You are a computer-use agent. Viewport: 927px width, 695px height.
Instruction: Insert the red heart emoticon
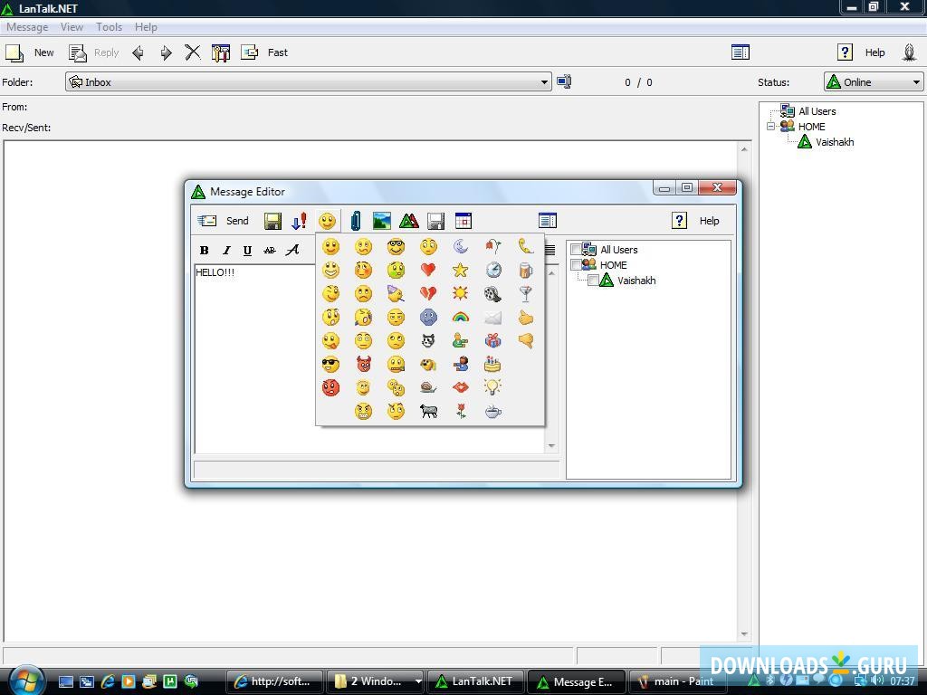(x=428, y=270)
